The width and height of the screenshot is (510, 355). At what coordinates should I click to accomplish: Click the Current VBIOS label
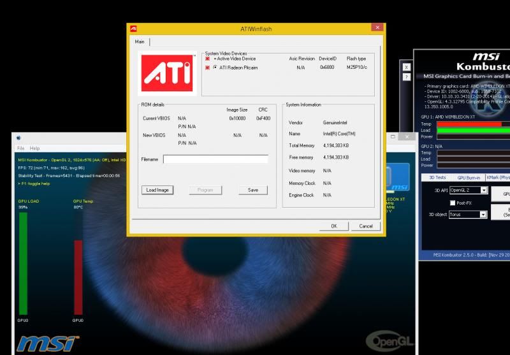156,119
